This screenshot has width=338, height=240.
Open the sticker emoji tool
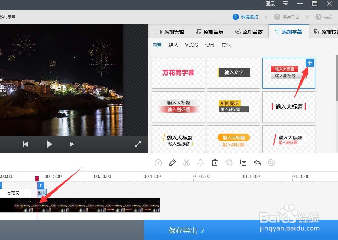coord(271,162)
